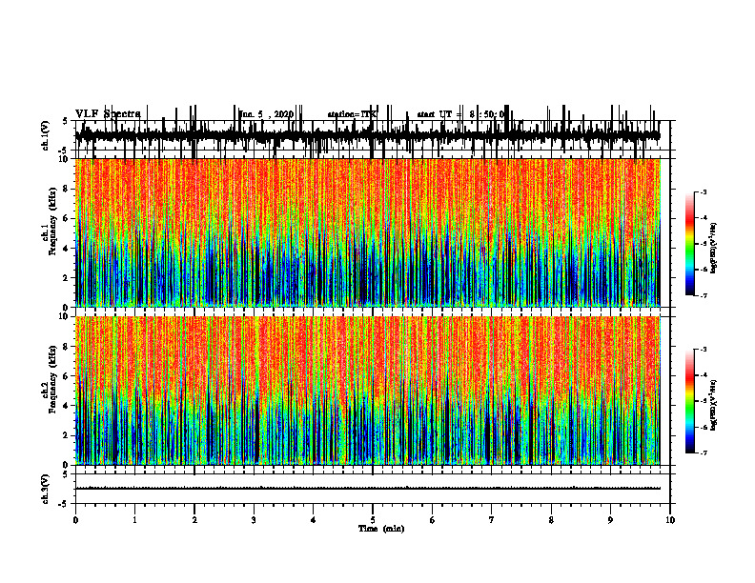Click the ch.1 spectrogram color bar

[689, 244]
